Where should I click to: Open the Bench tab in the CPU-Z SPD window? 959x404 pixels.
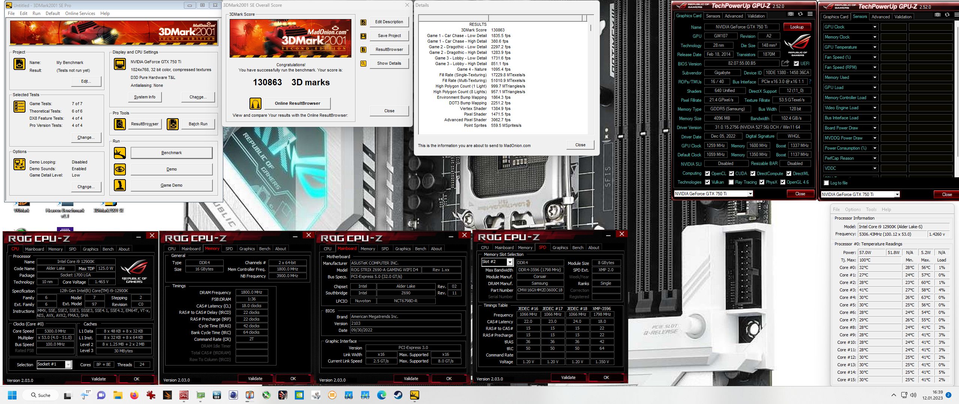point(577,248)
